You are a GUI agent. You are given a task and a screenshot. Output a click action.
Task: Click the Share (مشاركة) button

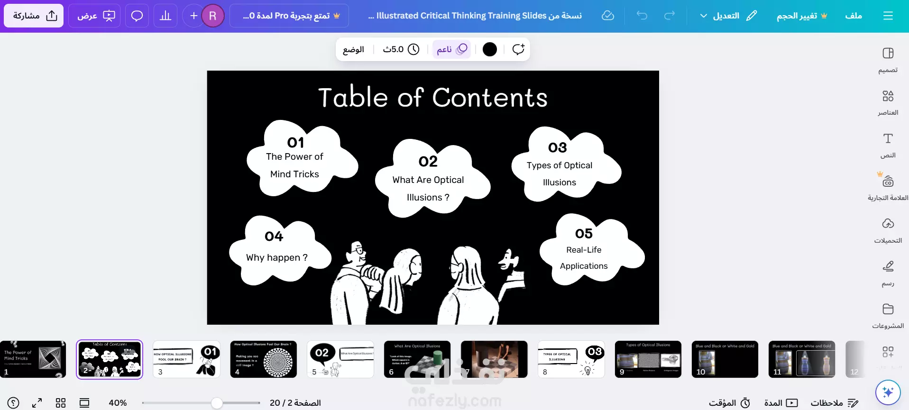(34, 16)
